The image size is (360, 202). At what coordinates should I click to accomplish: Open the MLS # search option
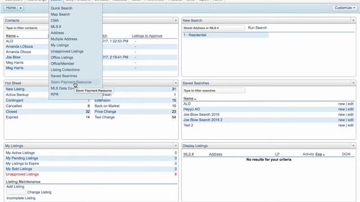coord(56,26)
